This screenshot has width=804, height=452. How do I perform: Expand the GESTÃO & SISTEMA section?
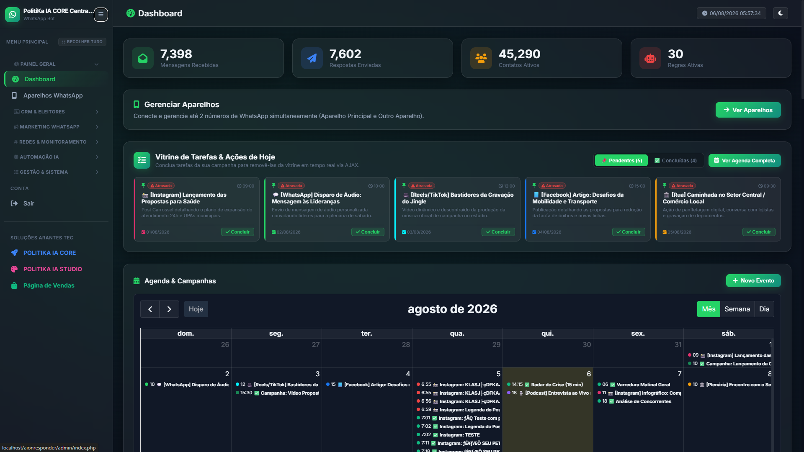57,172
